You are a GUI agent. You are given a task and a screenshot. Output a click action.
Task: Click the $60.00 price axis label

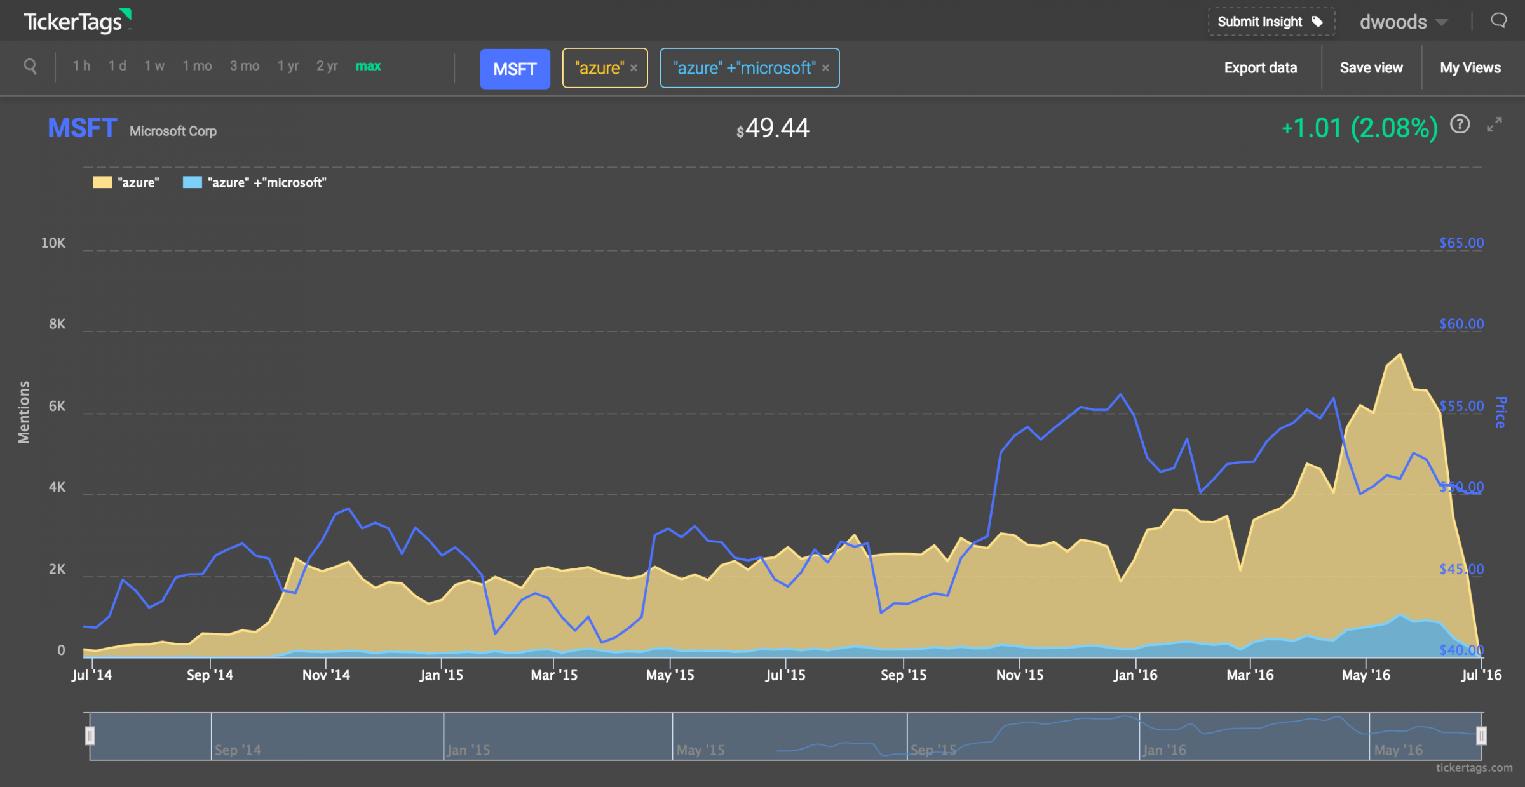pos(1461,324)
